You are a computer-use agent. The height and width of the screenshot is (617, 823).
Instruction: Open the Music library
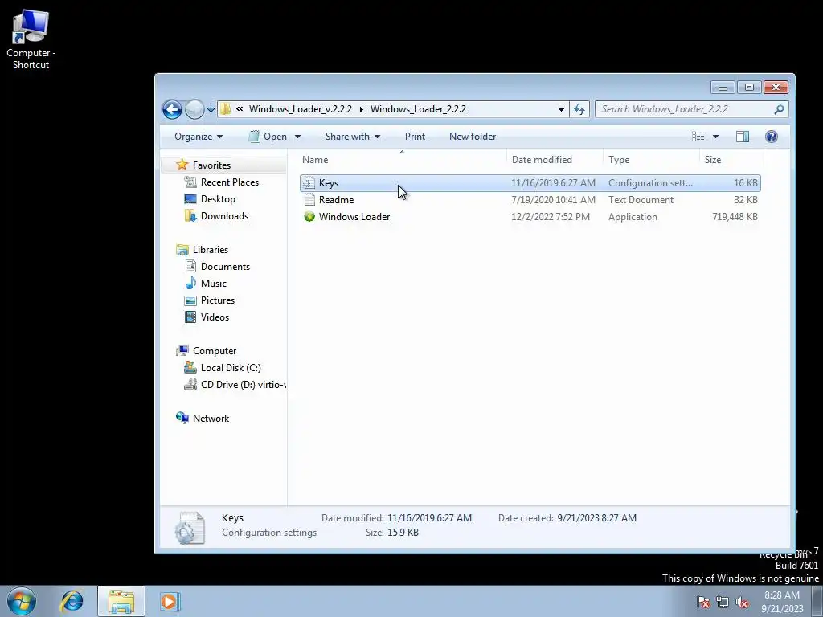click(214, 284)
